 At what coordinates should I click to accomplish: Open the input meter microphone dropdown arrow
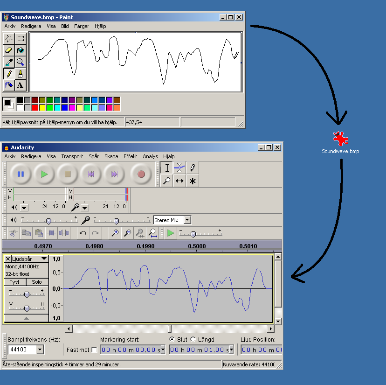(85, 208)
